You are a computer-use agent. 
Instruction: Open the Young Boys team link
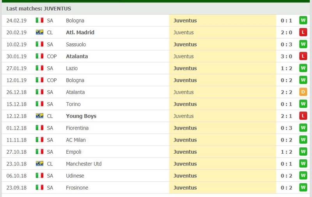pyautogui.click(x=81, y=116)
